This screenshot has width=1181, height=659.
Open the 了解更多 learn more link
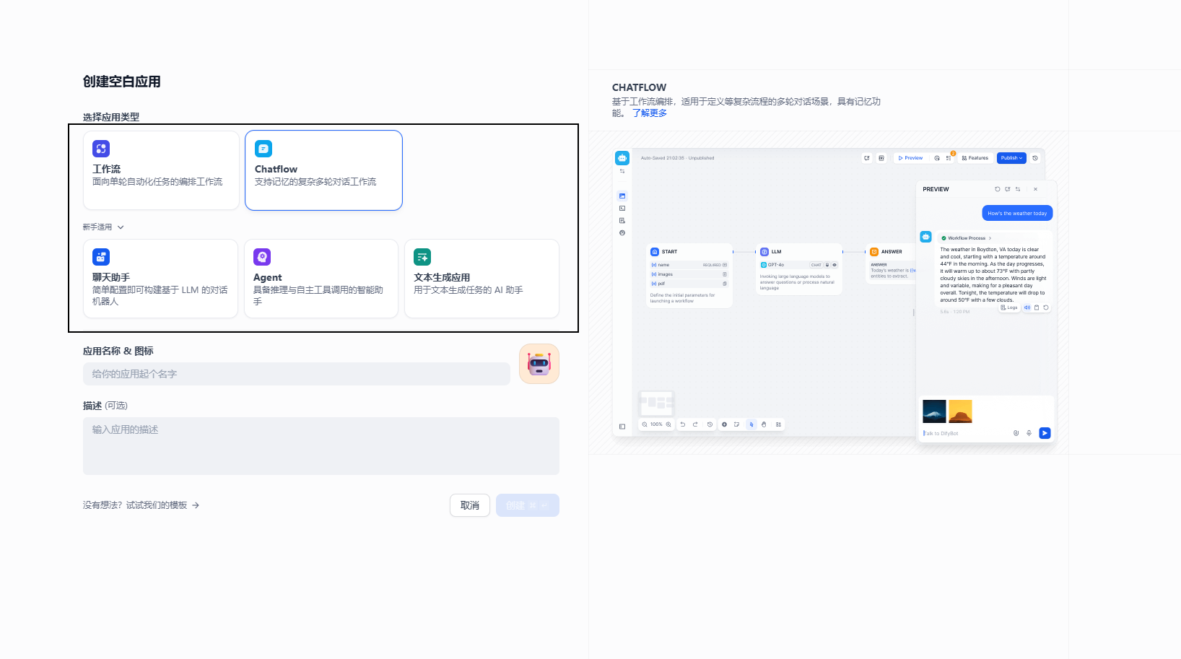[650, 113]
